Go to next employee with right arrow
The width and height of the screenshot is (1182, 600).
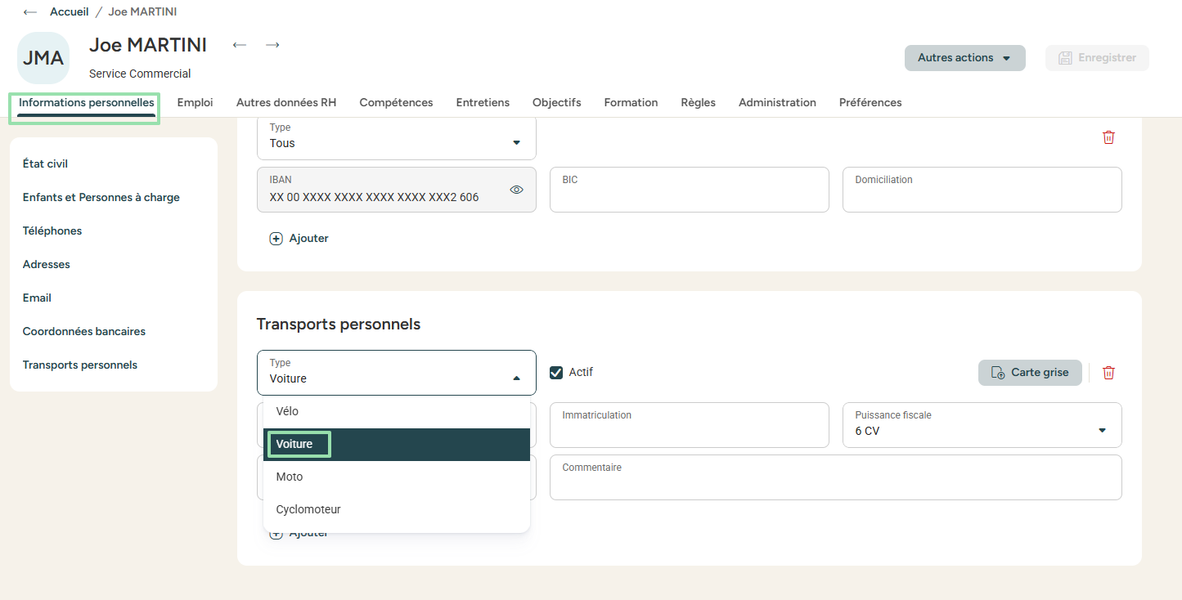pos(272,45)
